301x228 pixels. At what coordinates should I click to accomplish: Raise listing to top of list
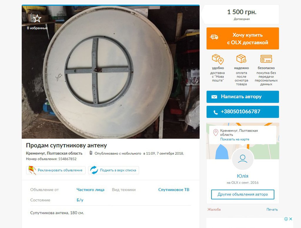[x=113, y=170]
